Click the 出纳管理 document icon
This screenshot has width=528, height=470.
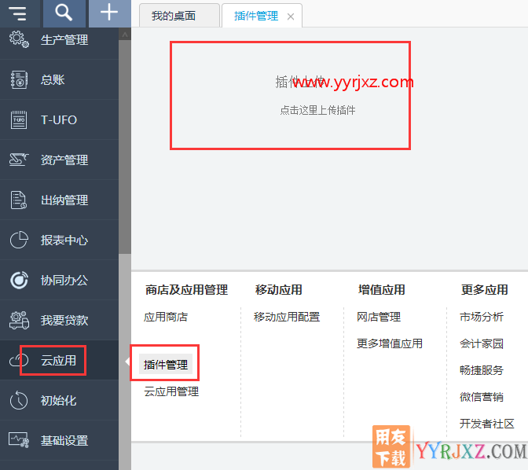tap(19, 200)
